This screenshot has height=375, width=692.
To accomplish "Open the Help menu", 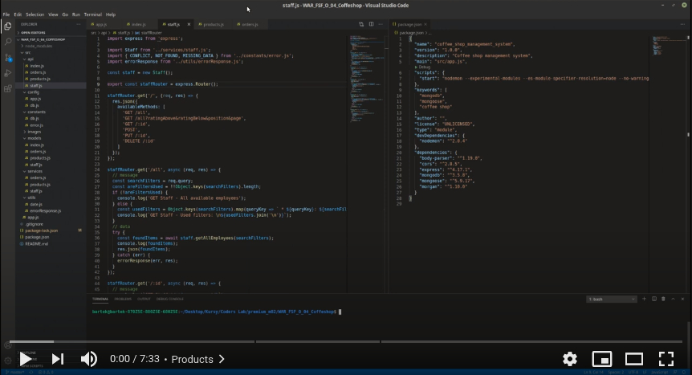I will pos(110,14).
